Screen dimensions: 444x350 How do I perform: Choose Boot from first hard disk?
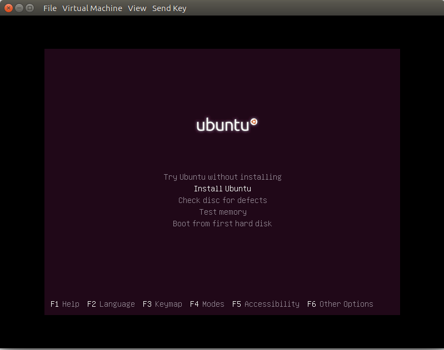click(x=222, y=224)
